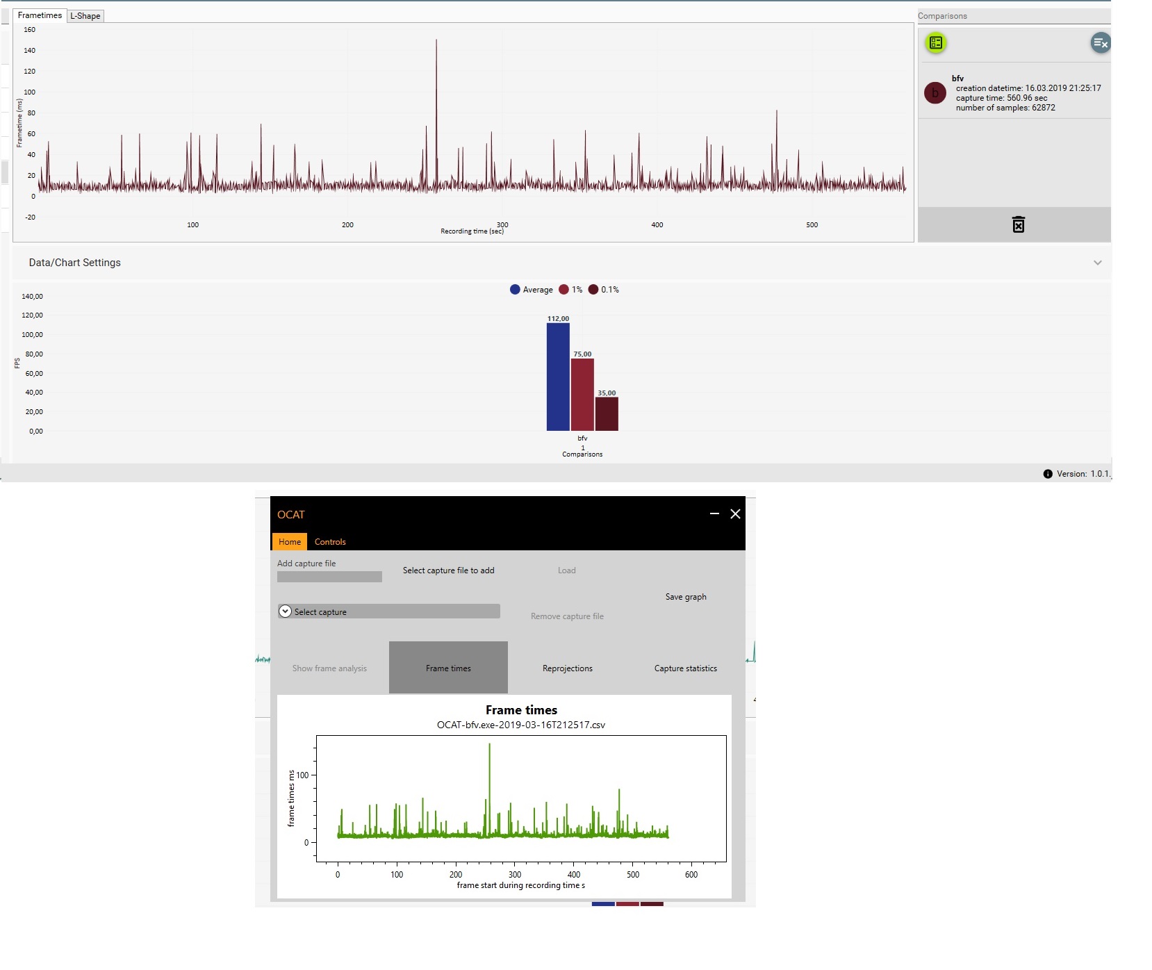Click the version info icon
Viewport: 1152px width, 970px height.
1048,474
